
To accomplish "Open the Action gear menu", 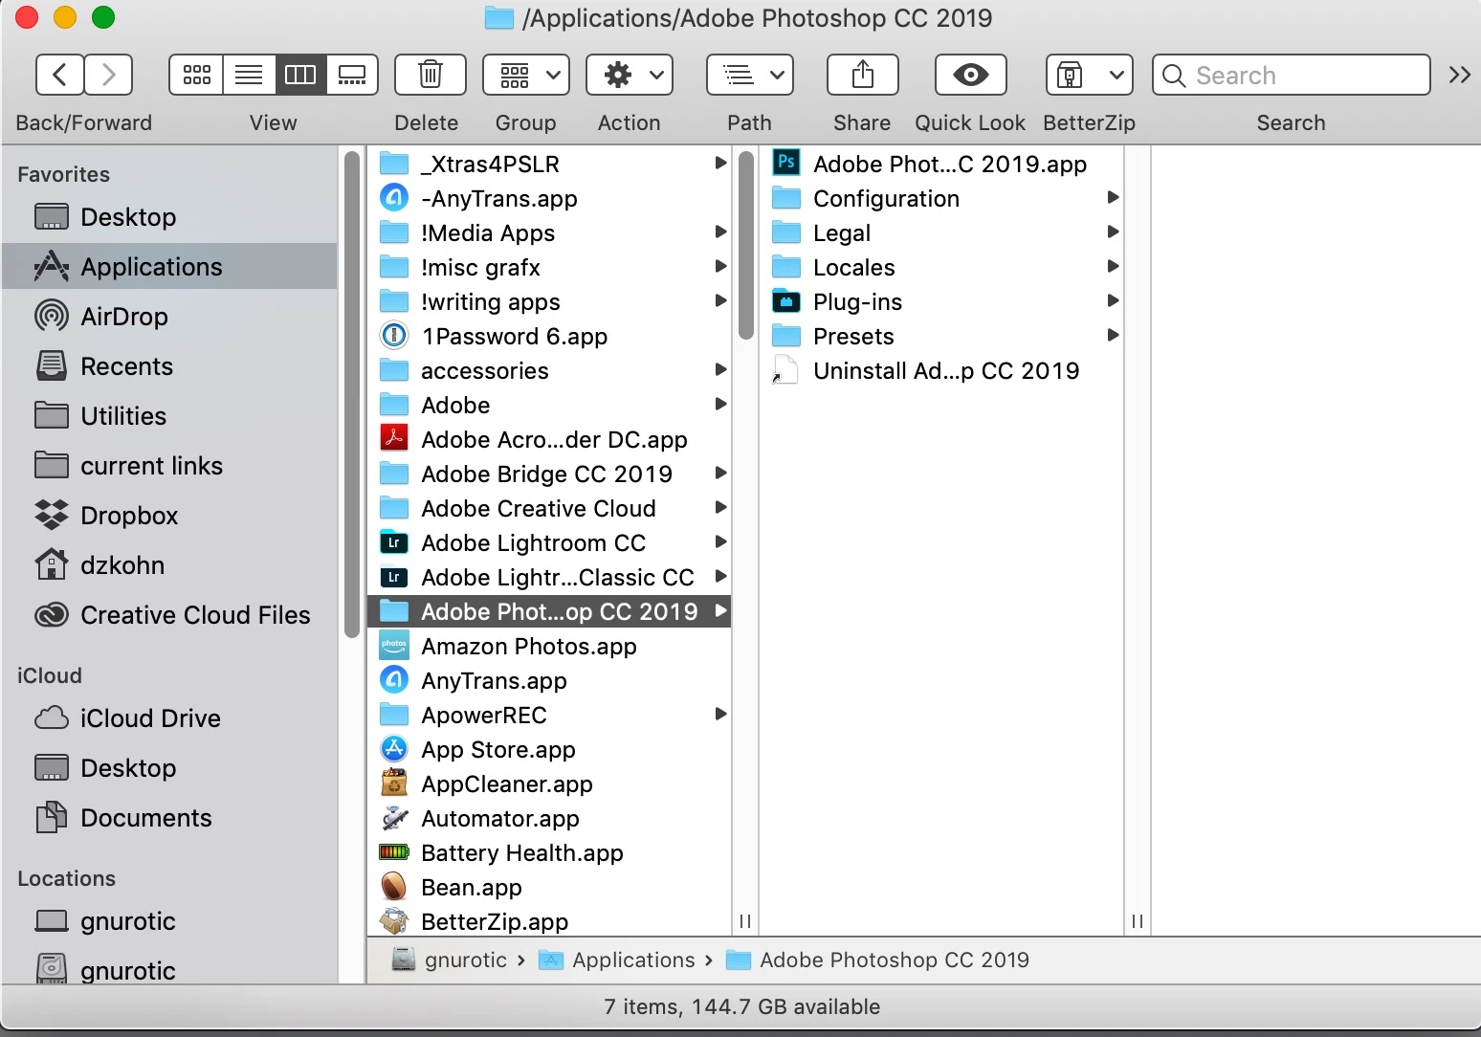I will pyautogui.click(x=630, y=75).
